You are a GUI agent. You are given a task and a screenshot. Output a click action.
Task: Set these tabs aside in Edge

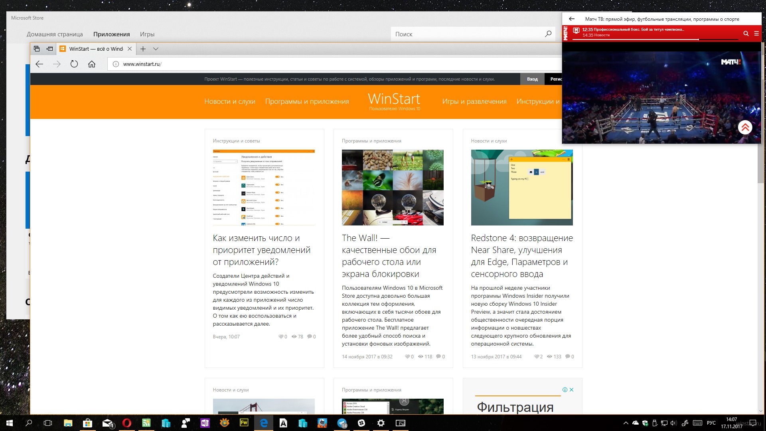(x=49, y=49)
